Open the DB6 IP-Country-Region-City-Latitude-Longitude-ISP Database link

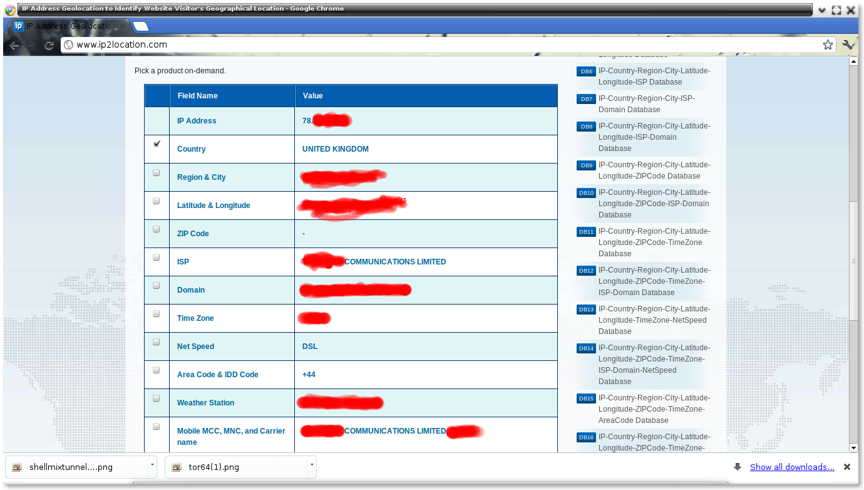654,76
